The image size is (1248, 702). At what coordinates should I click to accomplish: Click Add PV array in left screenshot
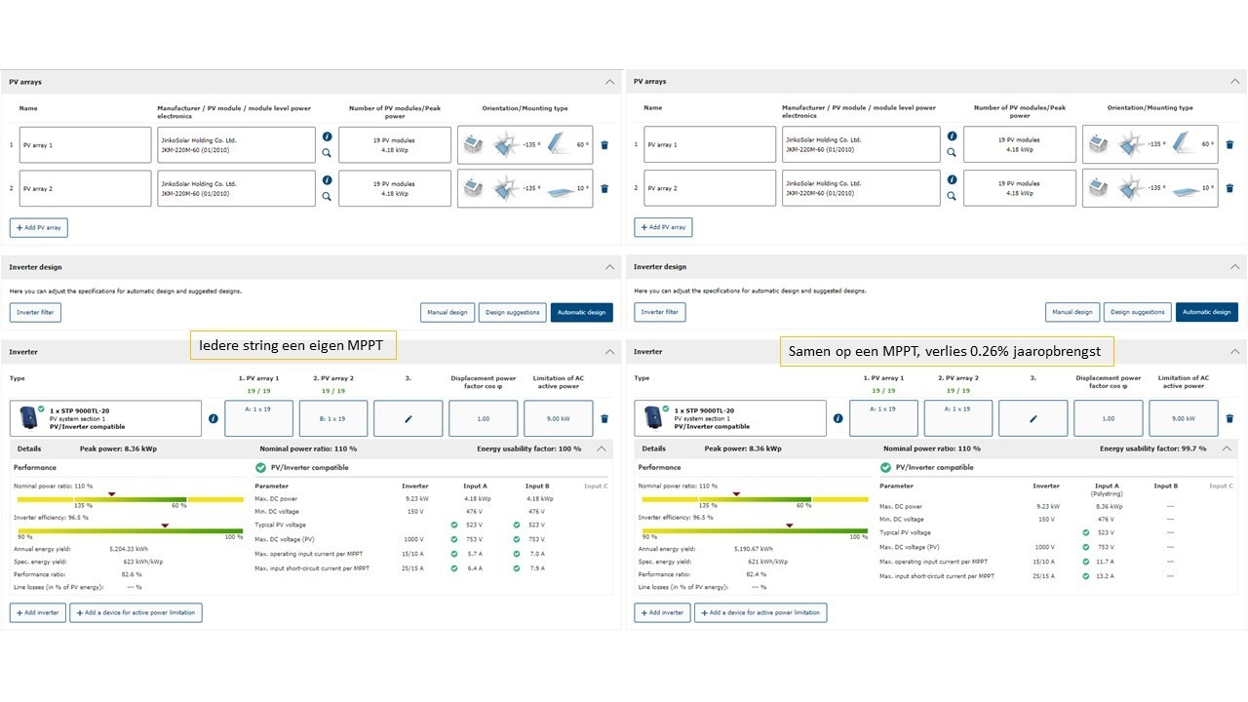point(39,227)
